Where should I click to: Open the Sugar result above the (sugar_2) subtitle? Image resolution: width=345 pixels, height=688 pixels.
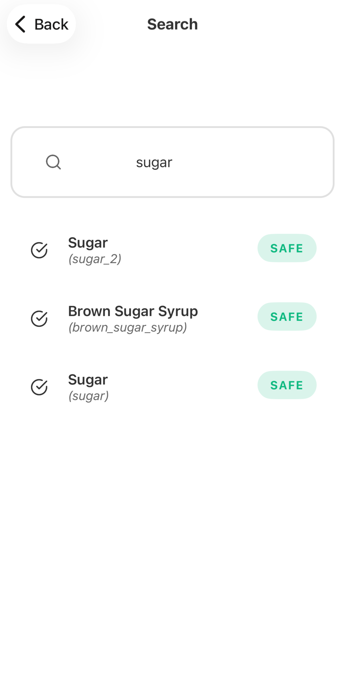[x=88, y=243]
